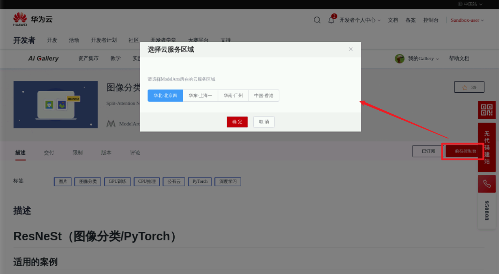Close the 选择云服务区域 dialog
The width and height of the screenshot is (499, 274).
(x=350, y=49)
